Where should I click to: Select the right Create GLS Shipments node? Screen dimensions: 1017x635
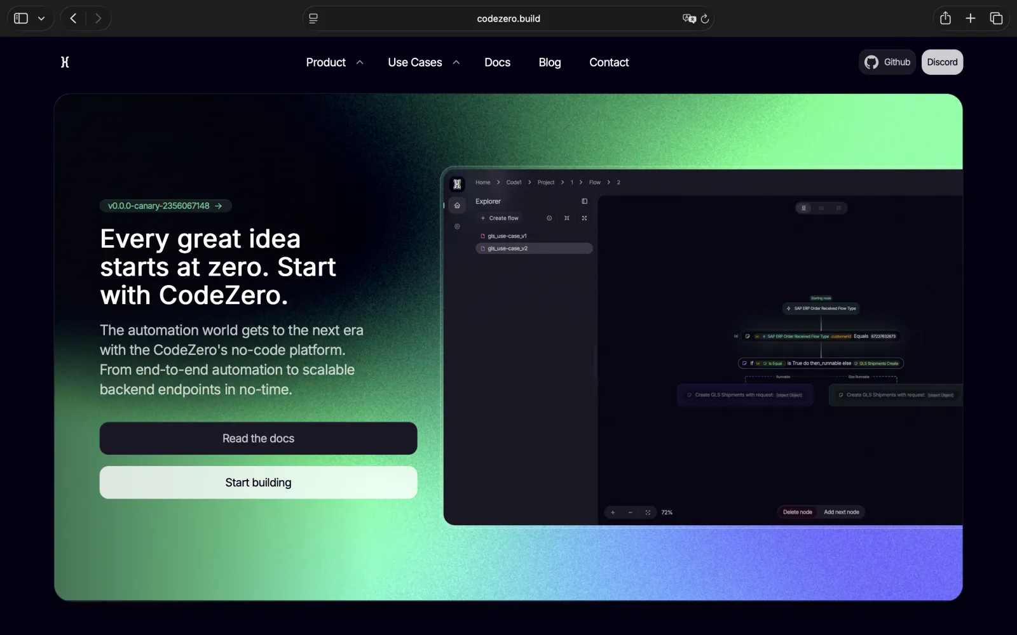896,395
